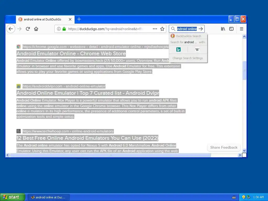Open Android Online Emulator Top 7 result

coord(88,93)
